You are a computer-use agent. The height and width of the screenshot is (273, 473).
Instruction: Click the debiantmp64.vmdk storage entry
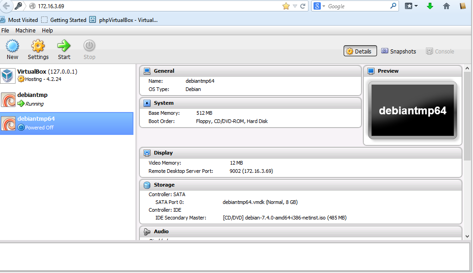click(260, 202)
